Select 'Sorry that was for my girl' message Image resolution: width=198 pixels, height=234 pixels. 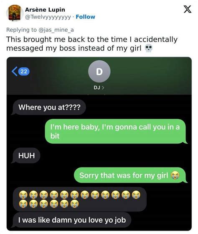point(130,175)
